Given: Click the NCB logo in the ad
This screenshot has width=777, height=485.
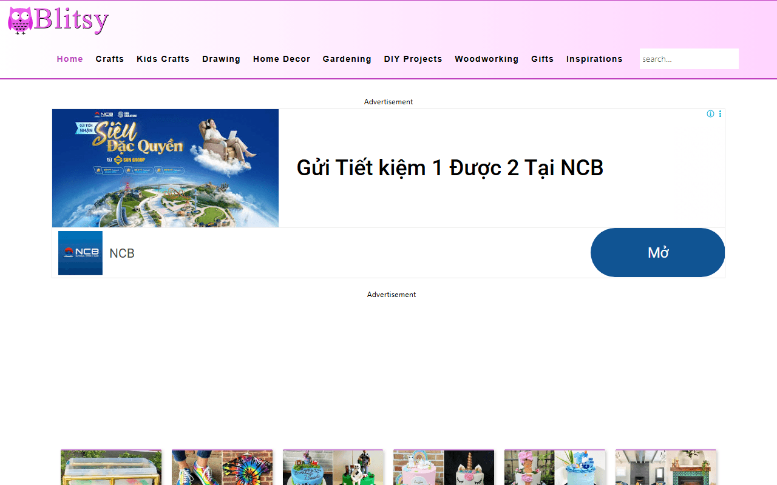Looking at the screenshot, I should (x=80, y=253).
